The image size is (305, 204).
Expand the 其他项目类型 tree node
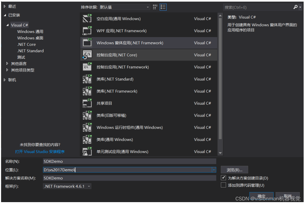pos(7,70)
